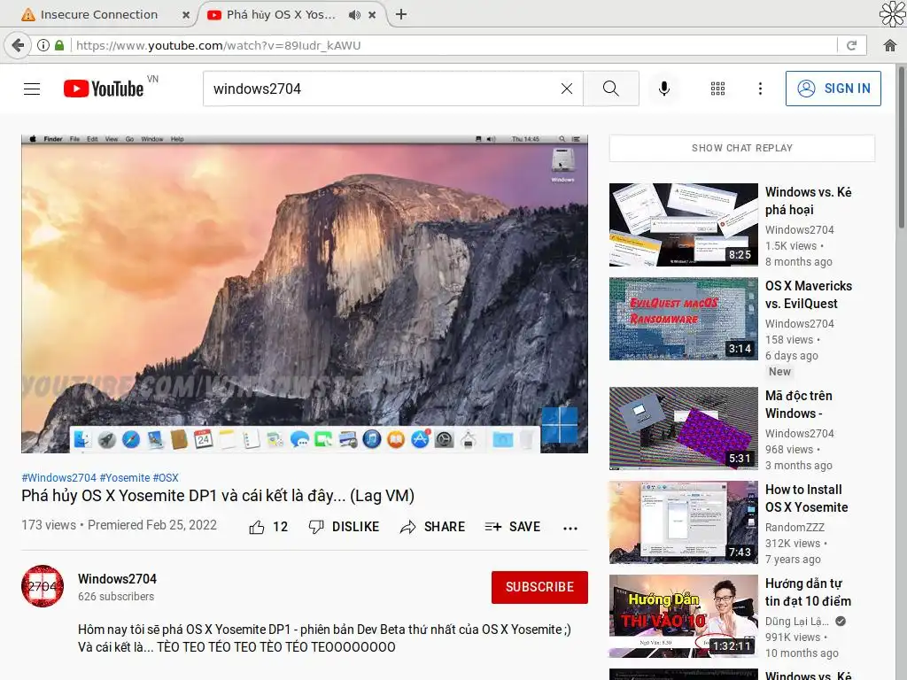This screenshot has width=907, height=680.
Task: Start voice search with microphone icon
Action: tap(664, 89)
